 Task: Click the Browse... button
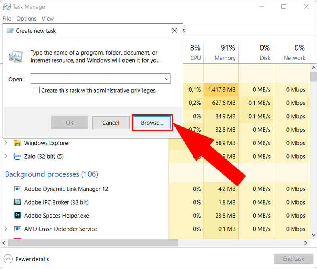pyautogui.click(x=152, y=123)
